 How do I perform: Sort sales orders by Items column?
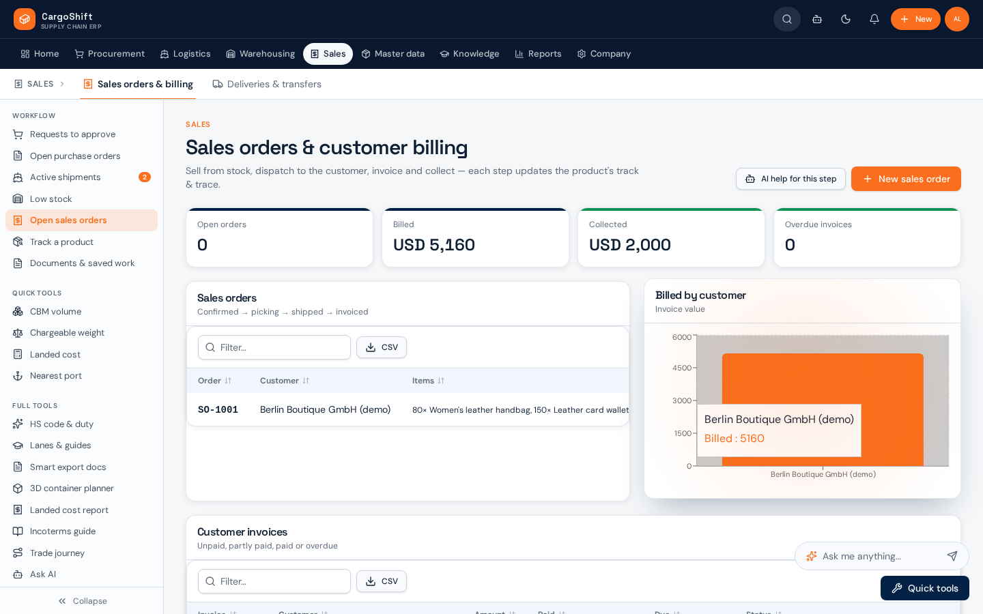tap(428, 381)
